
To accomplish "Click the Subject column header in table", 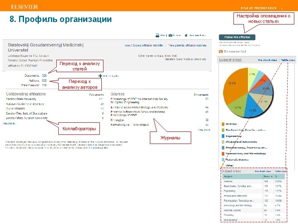I will tap(243, 177).
